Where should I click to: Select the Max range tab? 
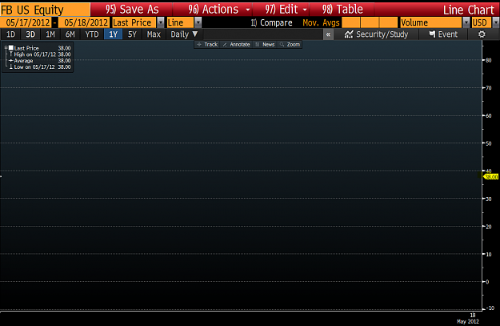pos(154,34)
